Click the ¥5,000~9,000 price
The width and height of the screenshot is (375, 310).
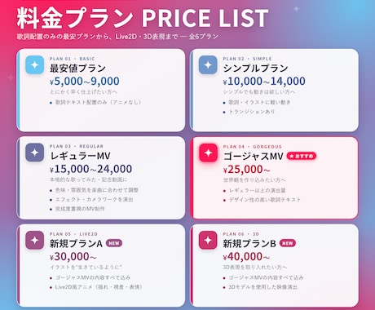85,81
